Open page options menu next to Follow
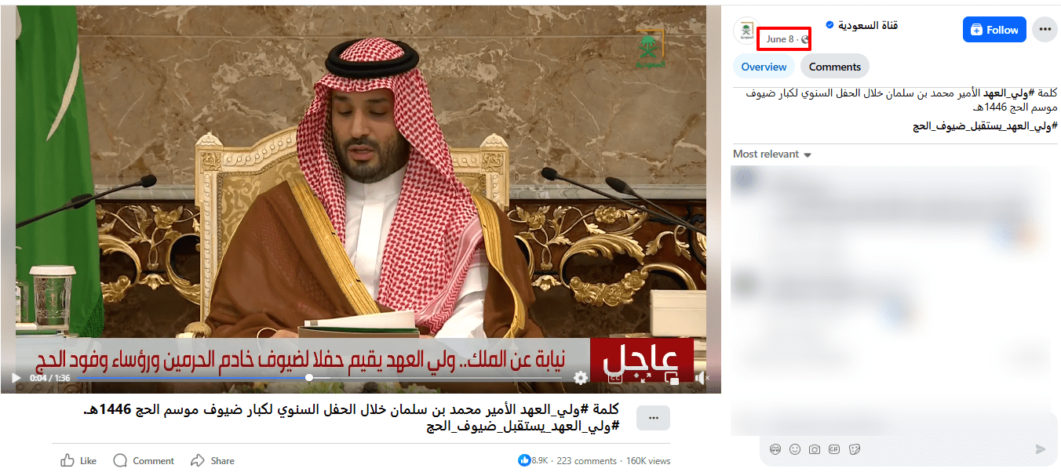Viewport: 1061px width, 472px height. (1045, 30)
